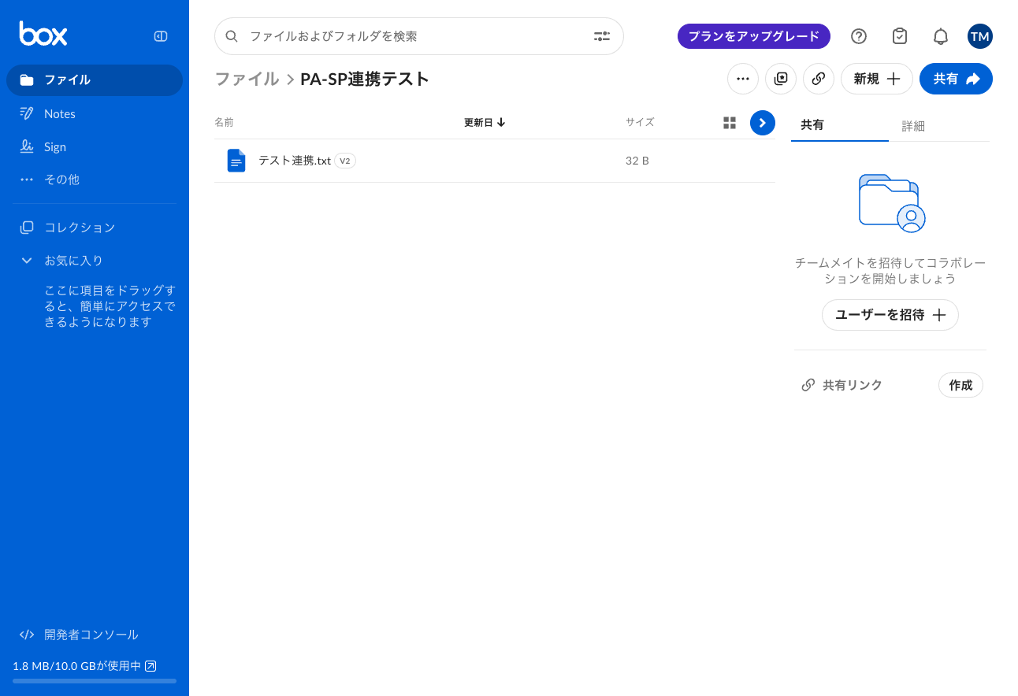The height and width of the screenshot is (696, 1018).
Task: Open storage usage details link
Action: tap(150, 666)
